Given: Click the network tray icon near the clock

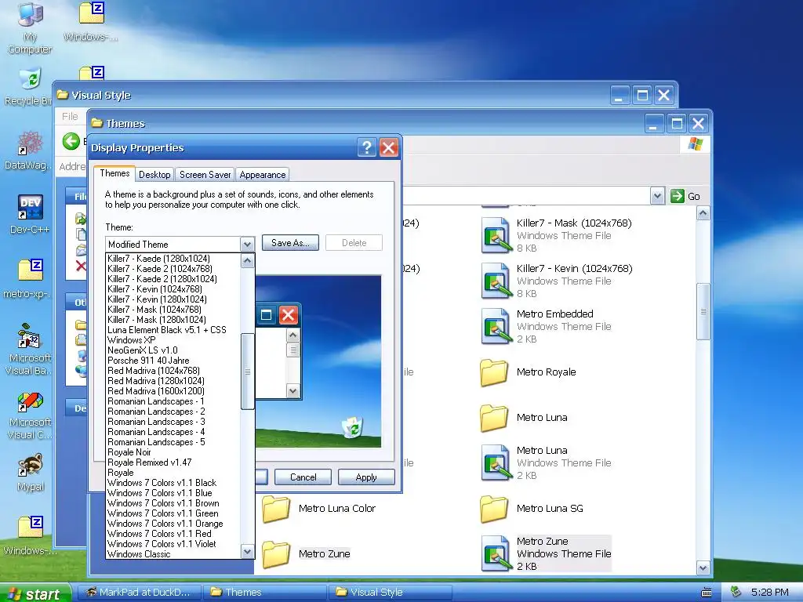Looking at the screenshot, I should click(x=736, y=592).
